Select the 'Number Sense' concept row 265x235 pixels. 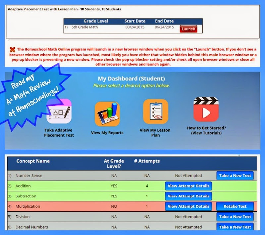point(132,176)
